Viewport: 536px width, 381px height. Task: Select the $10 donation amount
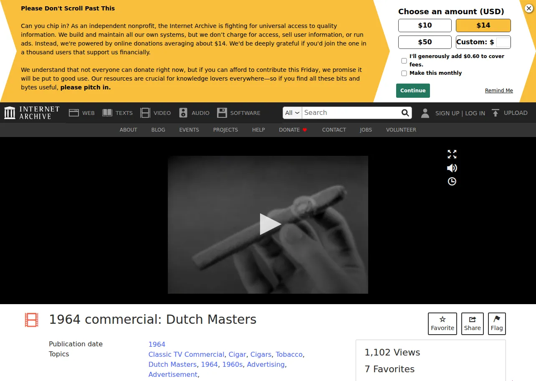(x=425, y=25)
